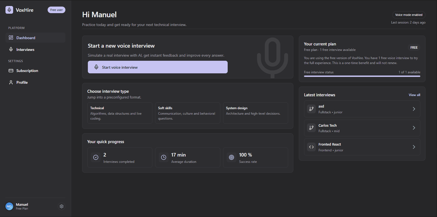The image size is (437, 217).
Task: Click View all latest interviews link
Action: (x=414, y=95)
